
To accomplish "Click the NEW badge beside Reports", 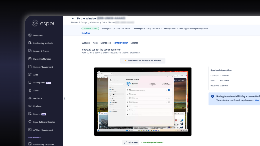I will [x=44, y=114].
